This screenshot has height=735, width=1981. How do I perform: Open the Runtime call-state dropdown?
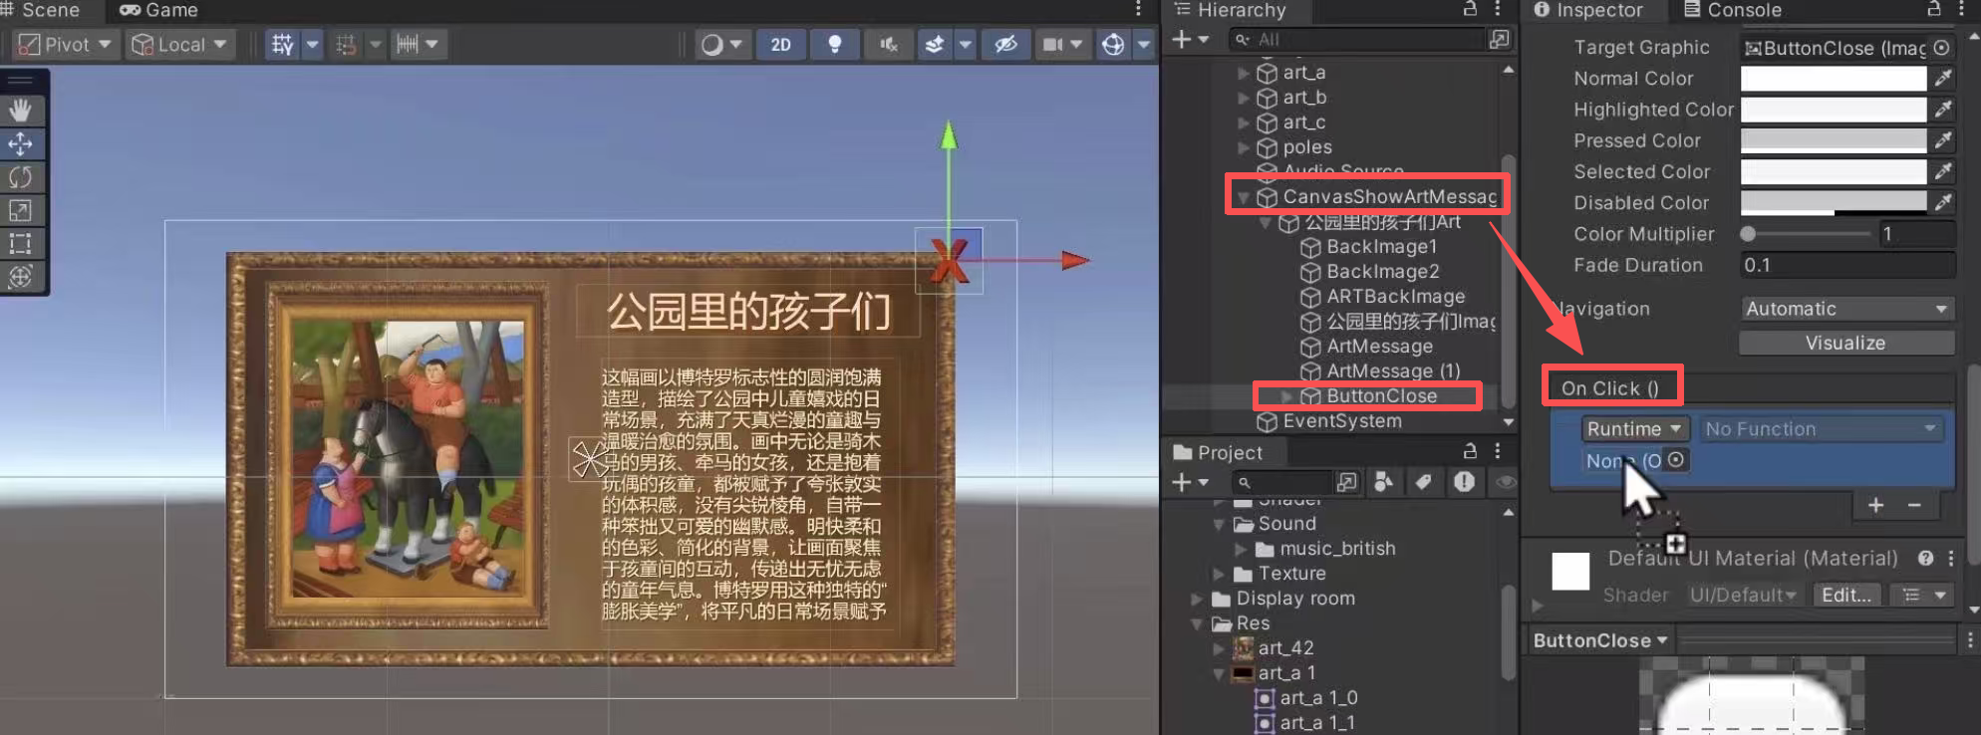tap(1635, 429)
